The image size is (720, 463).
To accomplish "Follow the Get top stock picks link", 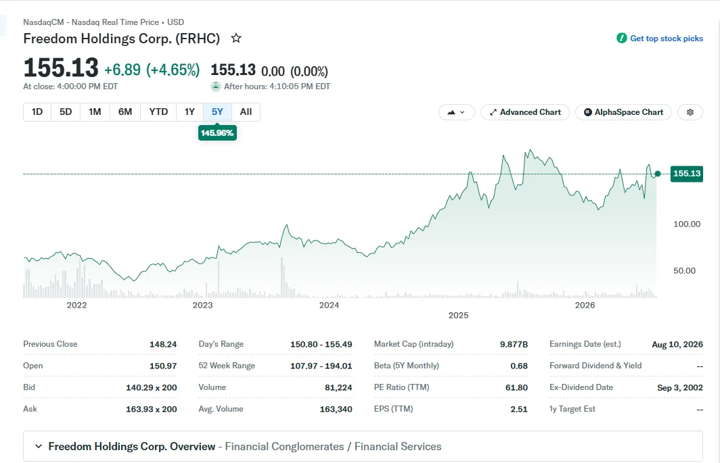I will pos(667,39).
